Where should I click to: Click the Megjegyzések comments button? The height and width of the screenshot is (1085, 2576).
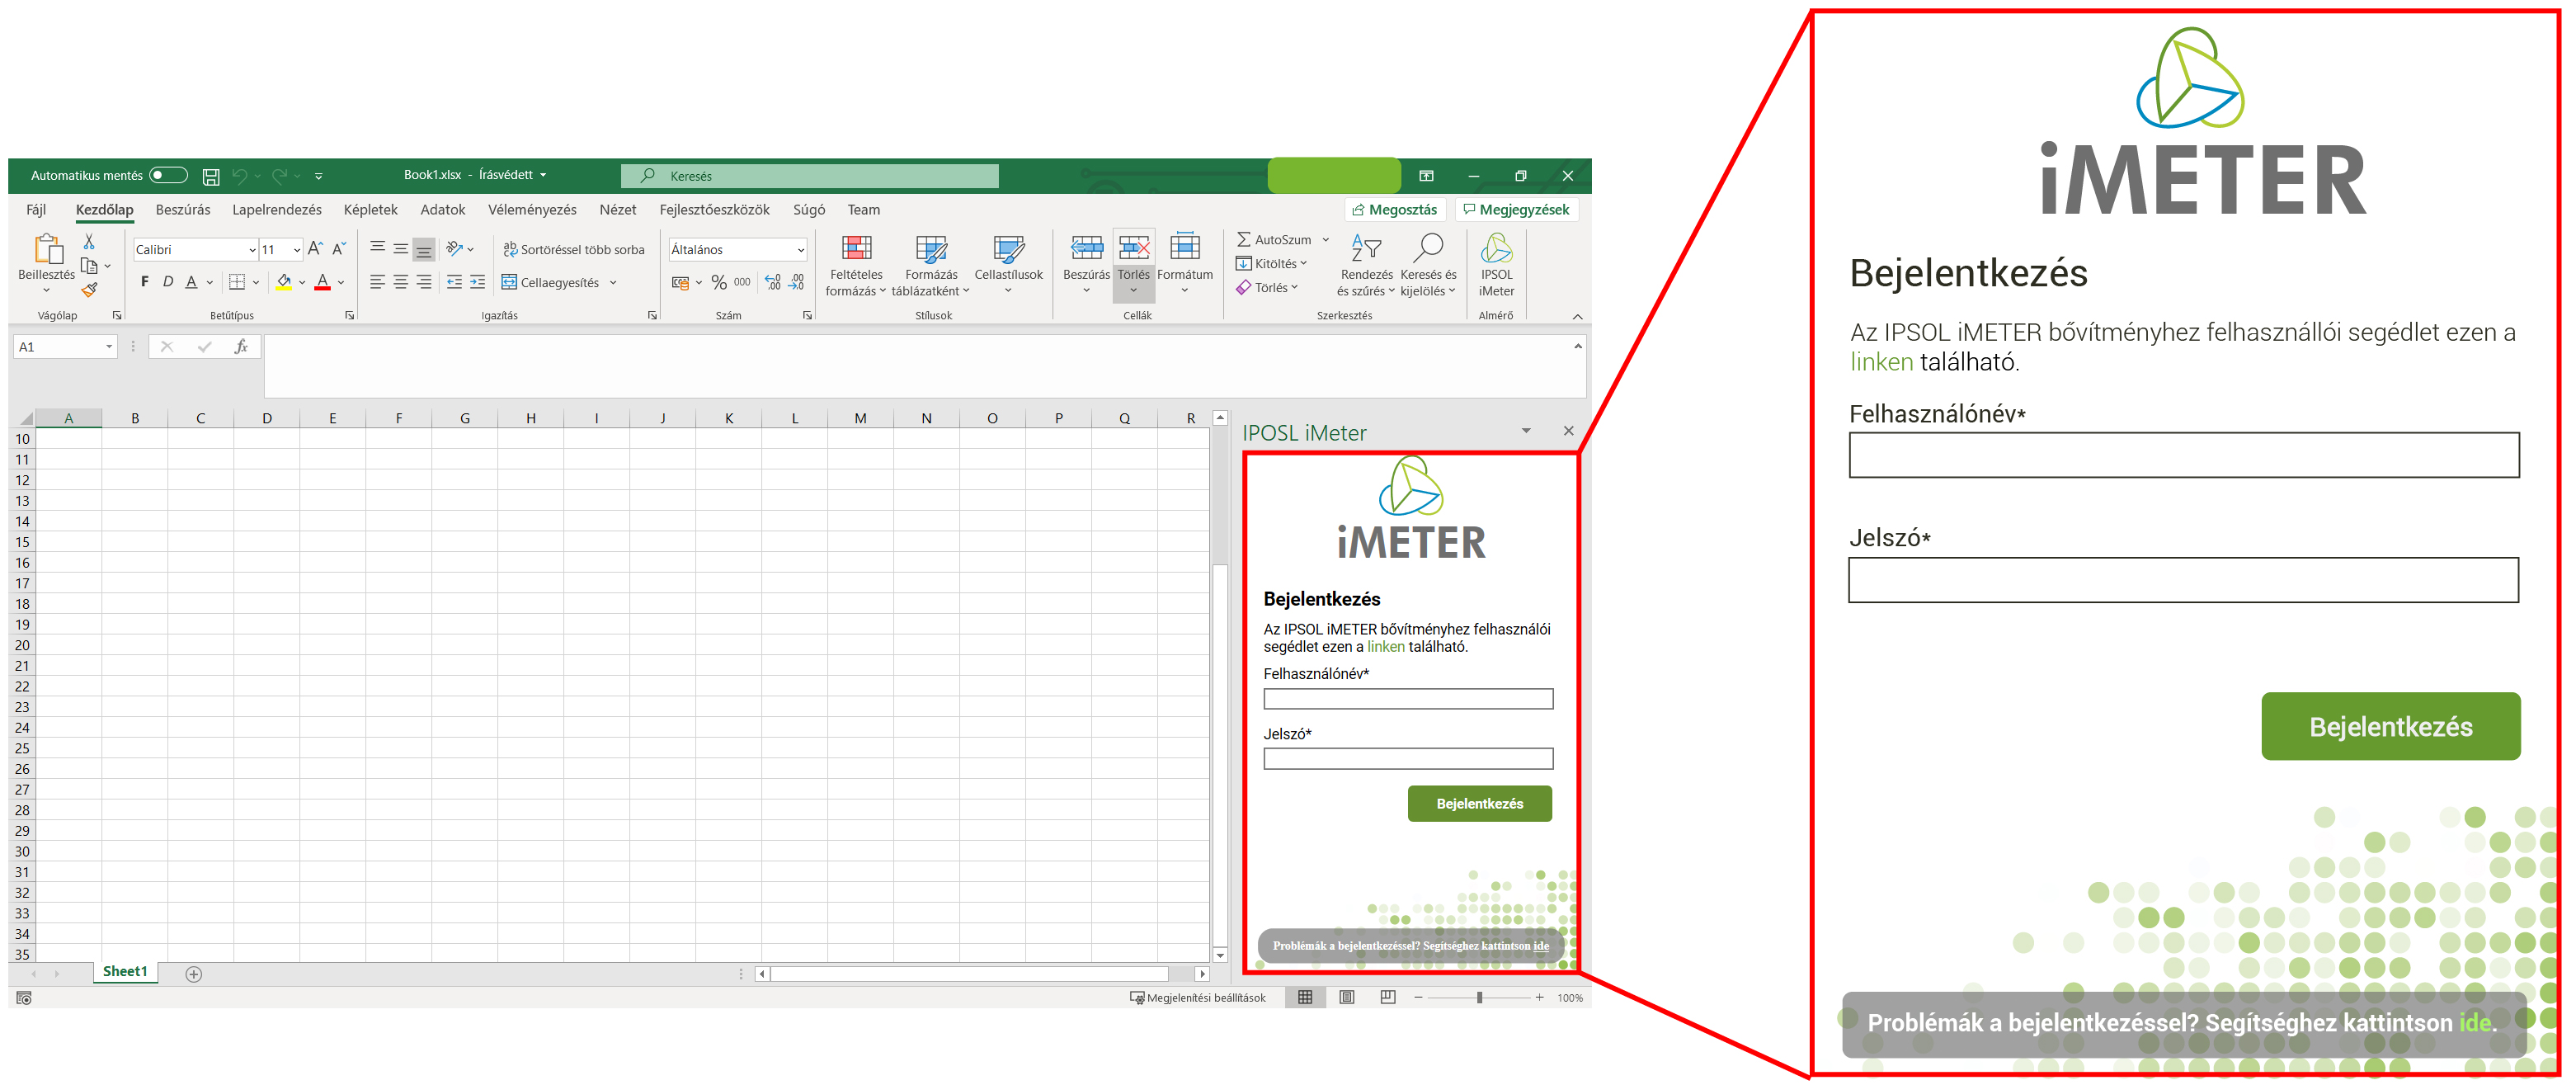(1516, 210)
